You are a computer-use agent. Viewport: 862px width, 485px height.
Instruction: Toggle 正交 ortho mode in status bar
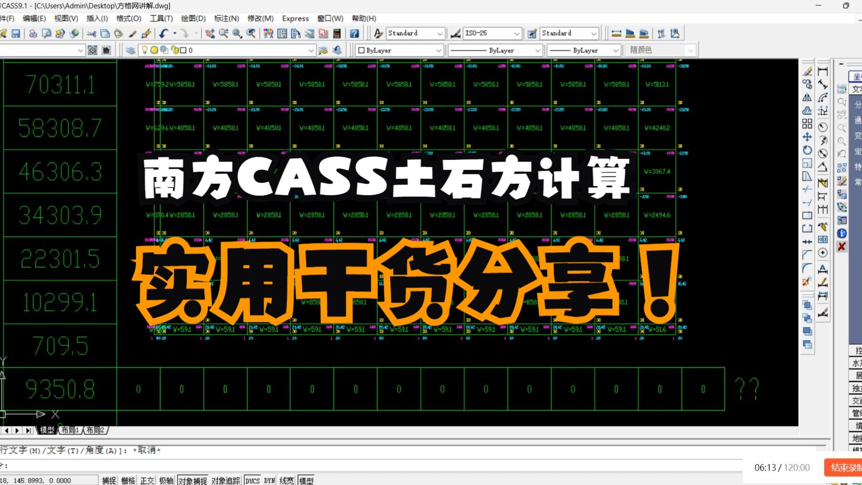click(x=147, y=480)
